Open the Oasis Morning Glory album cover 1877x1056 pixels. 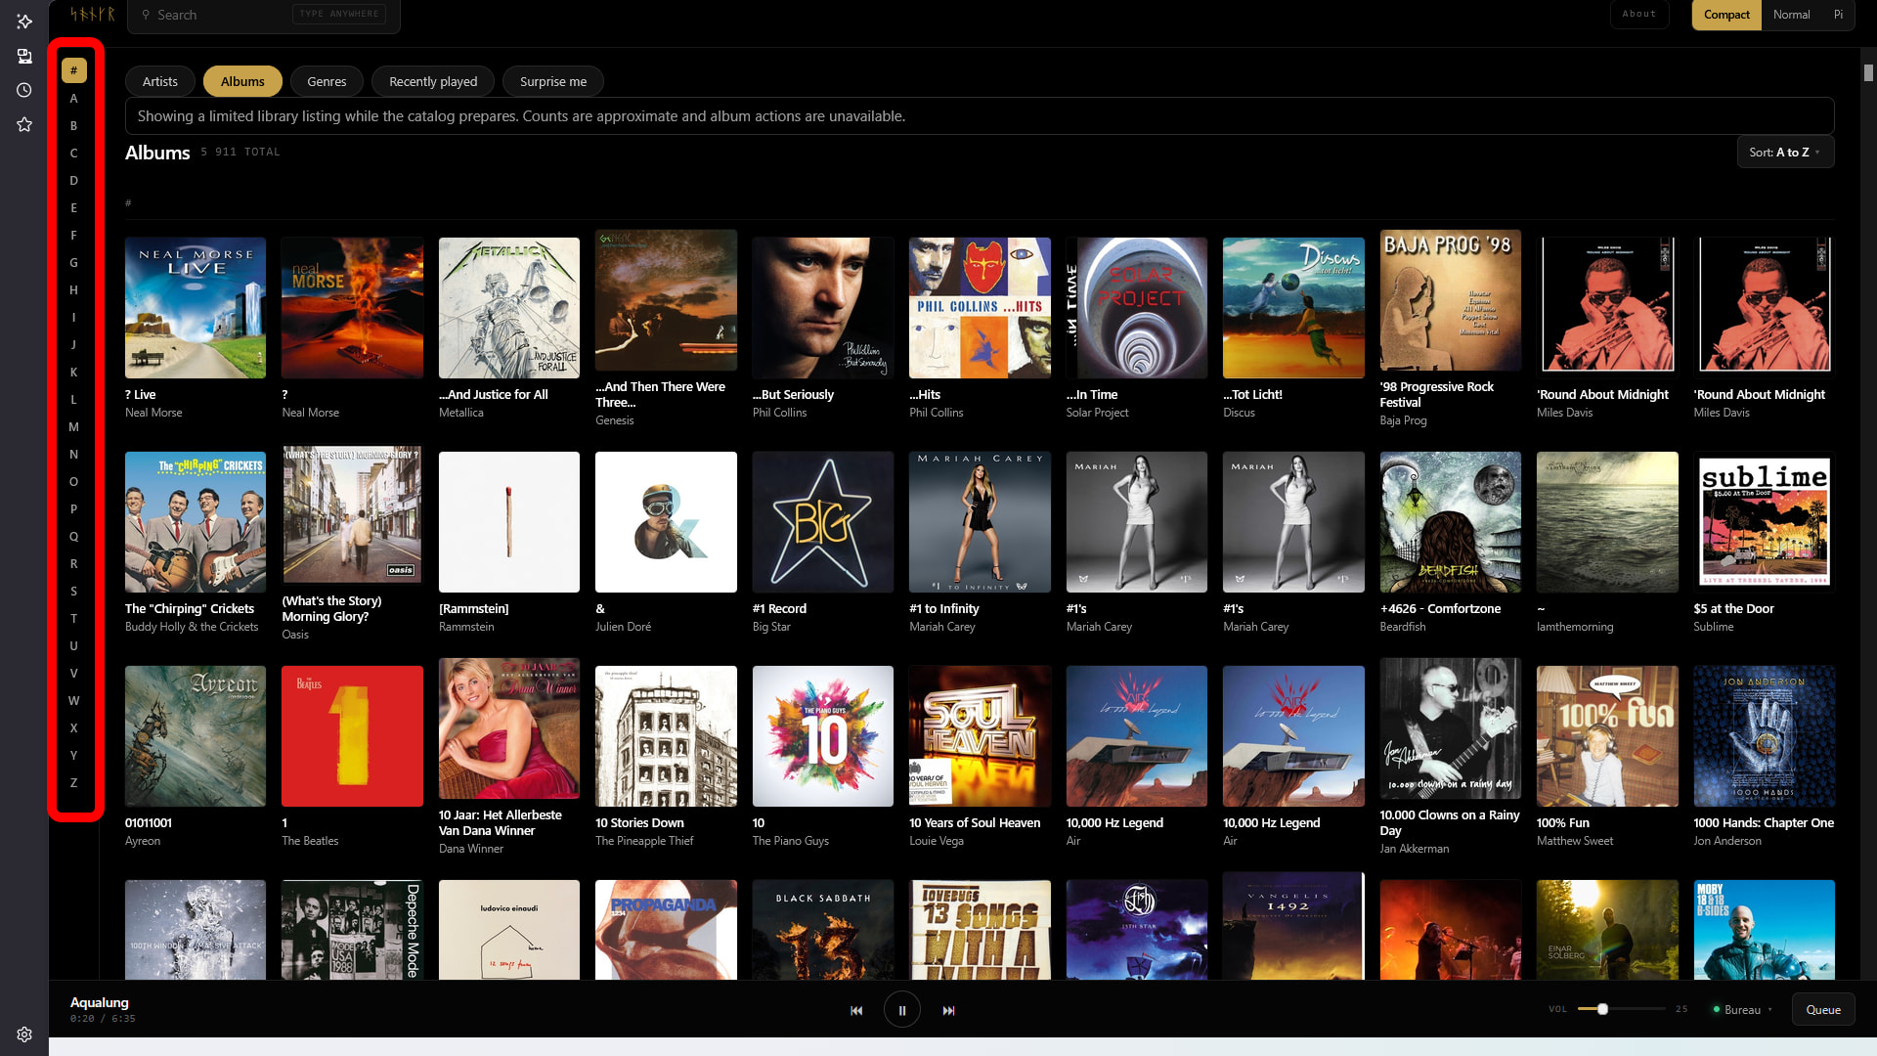(352, 514)
